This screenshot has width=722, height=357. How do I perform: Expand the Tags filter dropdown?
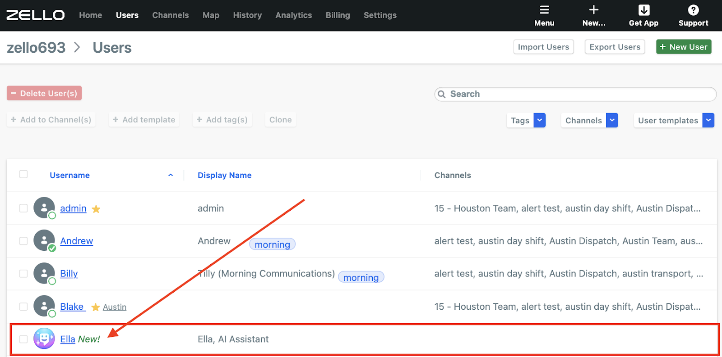(540, 120)
